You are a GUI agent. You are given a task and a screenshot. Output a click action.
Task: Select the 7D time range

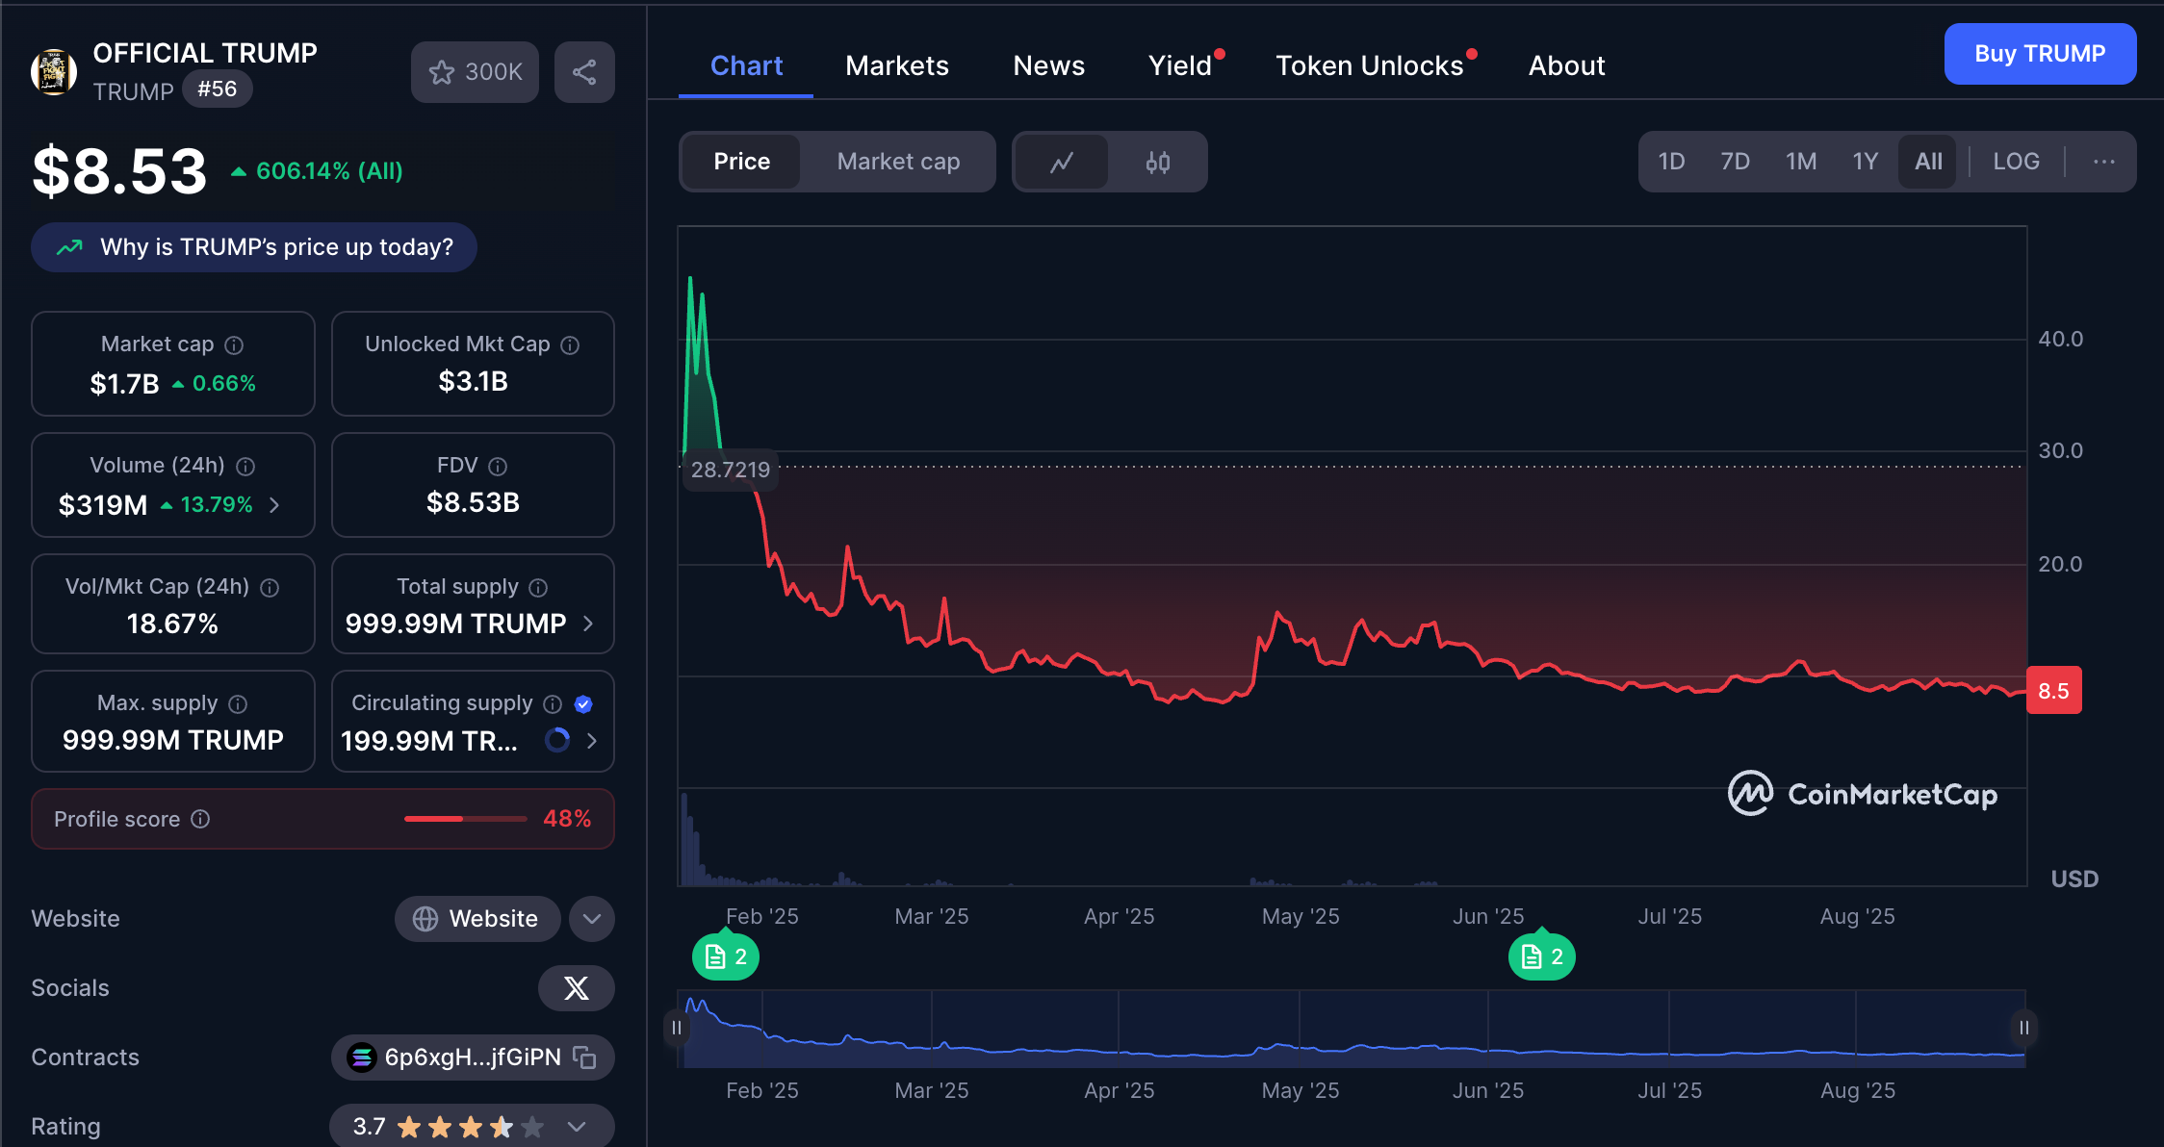click(1735, 162)
